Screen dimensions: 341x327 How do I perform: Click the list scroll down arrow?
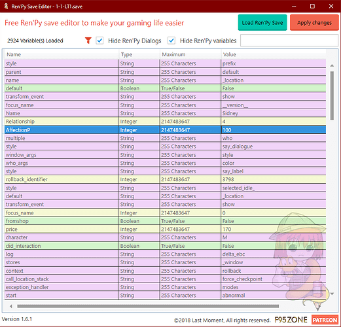(x=332, y=294)
